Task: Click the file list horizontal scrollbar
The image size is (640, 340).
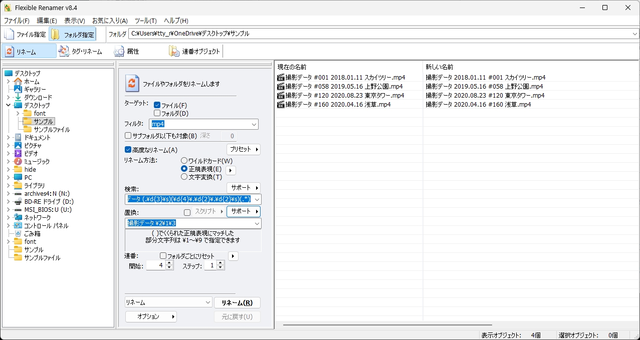Action: click(387, 325)
